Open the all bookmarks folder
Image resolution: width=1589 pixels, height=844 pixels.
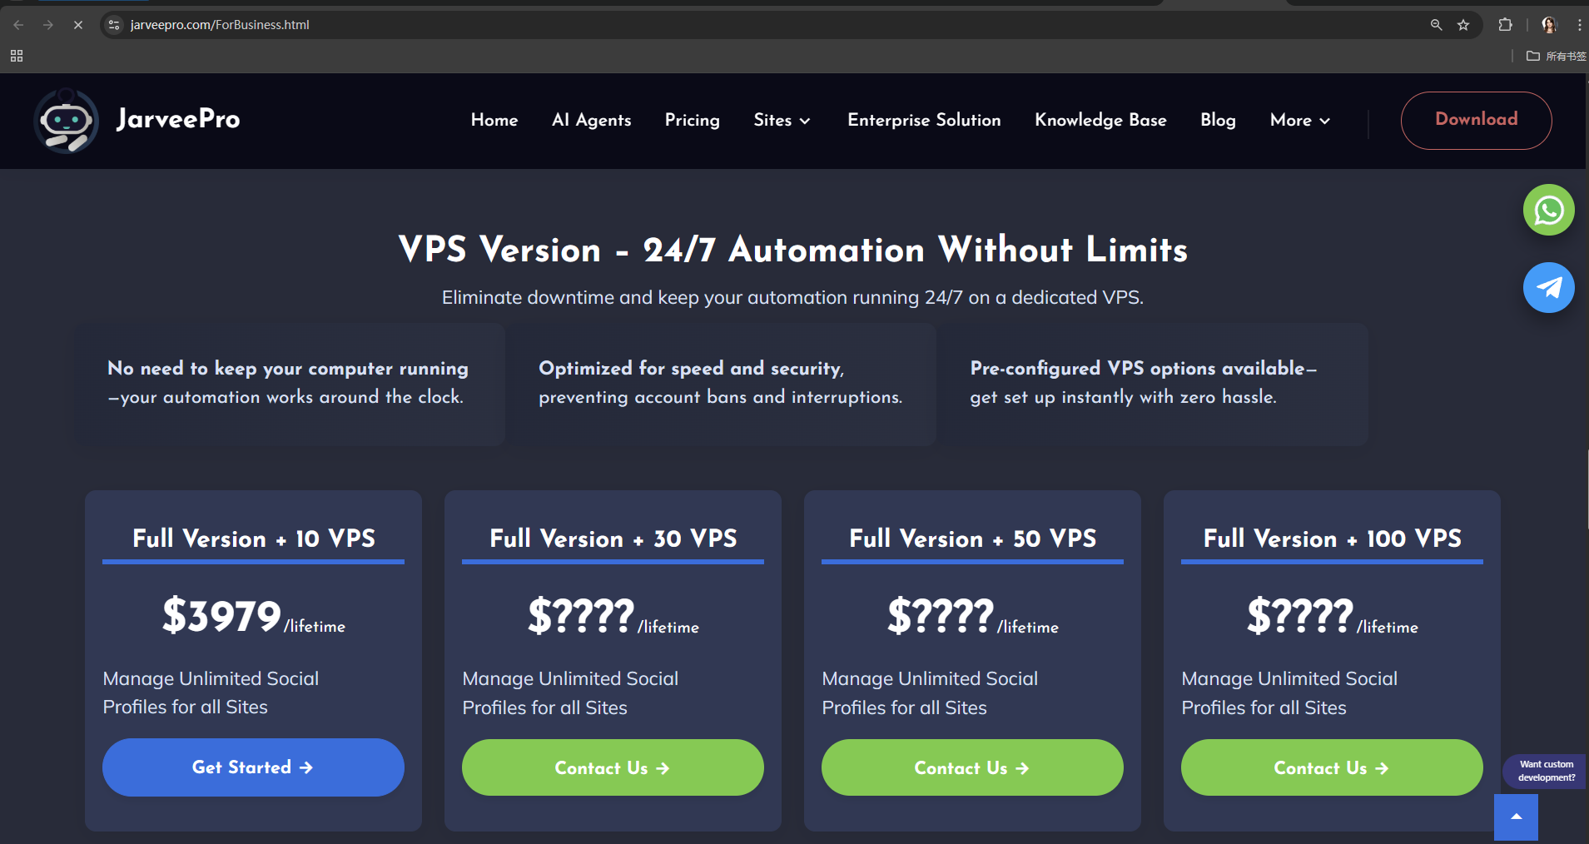click(x=1556, y=56)
